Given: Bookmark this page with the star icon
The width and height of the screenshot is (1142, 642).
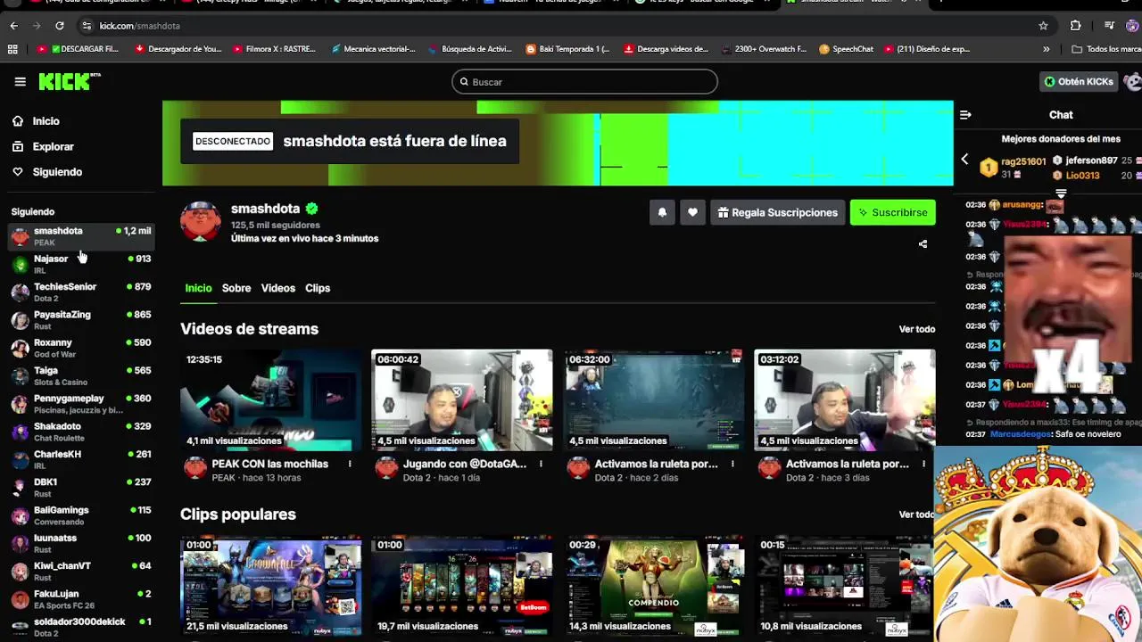Looking at the screenshot, I should 1043,26.
